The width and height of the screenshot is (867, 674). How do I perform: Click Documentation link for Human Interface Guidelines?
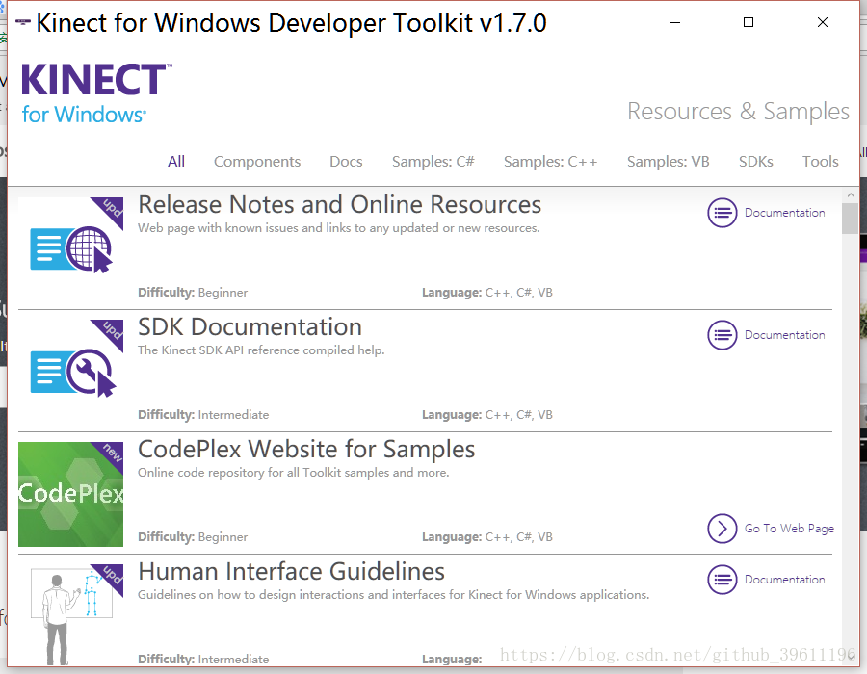(784, 580)
